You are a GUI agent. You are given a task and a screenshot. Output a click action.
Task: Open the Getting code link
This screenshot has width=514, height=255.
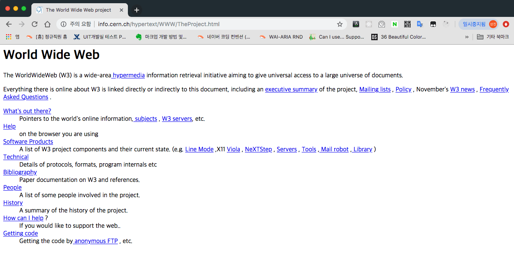[21, 233]
